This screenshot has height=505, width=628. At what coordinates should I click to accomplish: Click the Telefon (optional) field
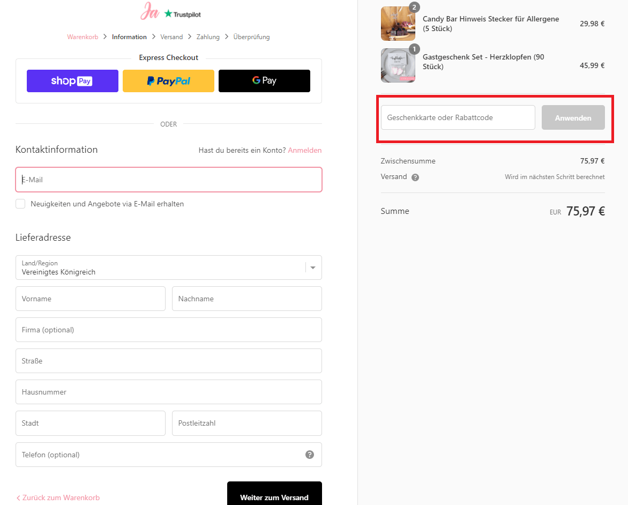[x=169, y=455]
